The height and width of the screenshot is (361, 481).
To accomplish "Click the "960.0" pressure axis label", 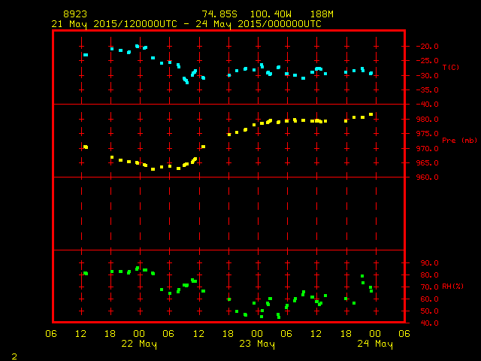I will point(428,177).
